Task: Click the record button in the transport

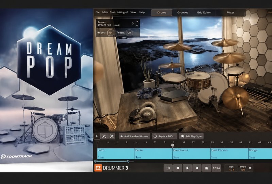Action: click(x=197, y=168)
